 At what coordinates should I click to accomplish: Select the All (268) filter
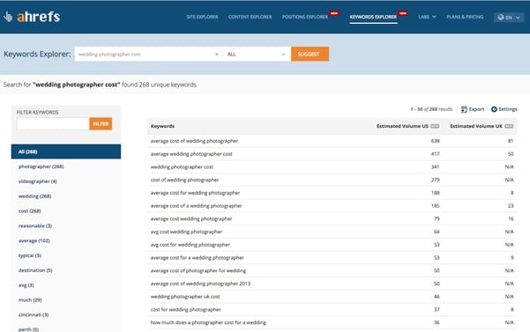click(66, 151)
